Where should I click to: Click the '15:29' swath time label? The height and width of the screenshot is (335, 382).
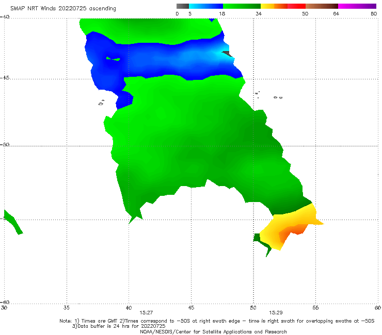276,313
